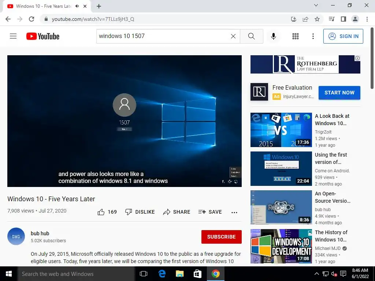
Task: Go forward in browser history
Action: [x=20, y=19]
